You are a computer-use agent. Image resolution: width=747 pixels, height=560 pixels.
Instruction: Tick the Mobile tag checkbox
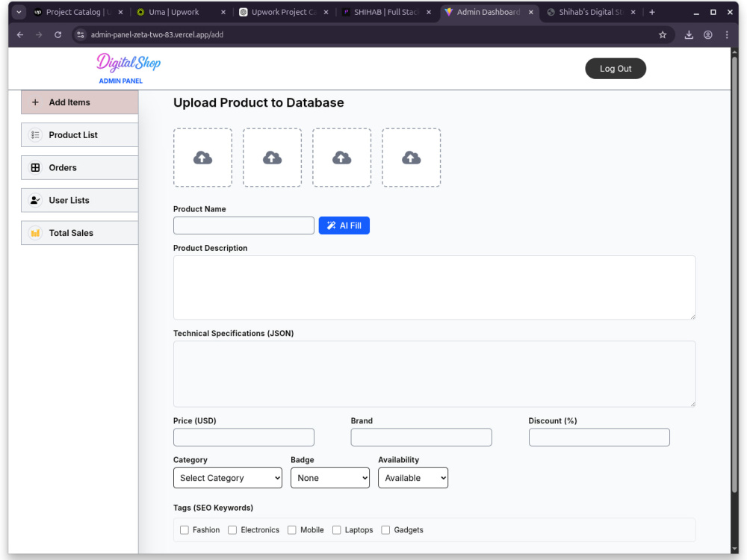pos(292,530)
